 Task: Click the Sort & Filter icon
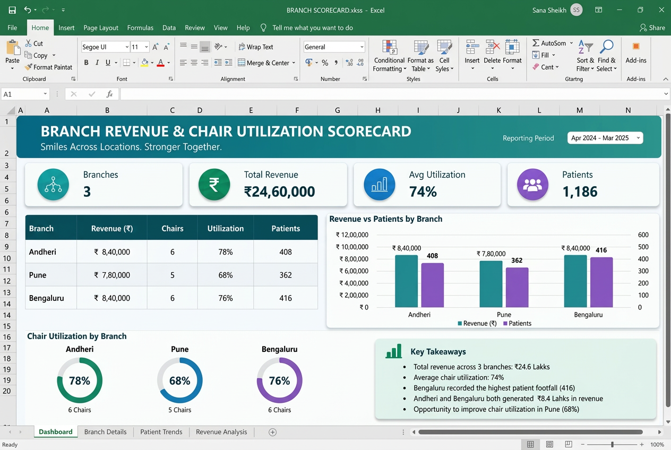[x=585, y=47]
